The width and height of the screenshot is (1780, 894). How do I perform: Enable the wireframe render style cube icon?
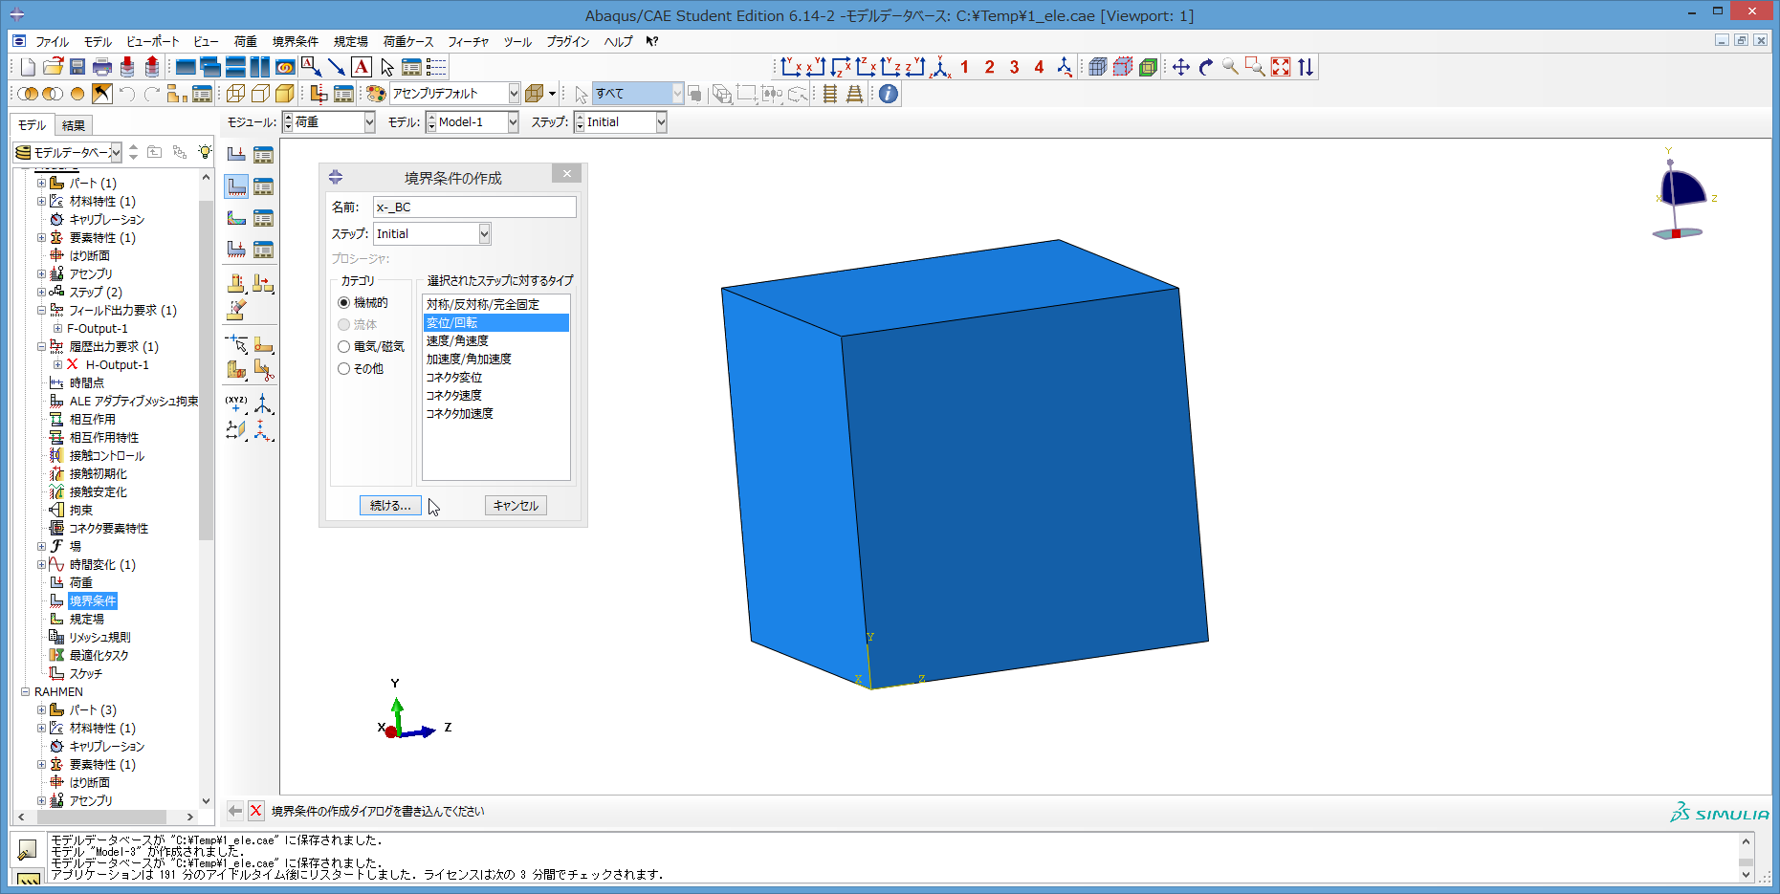(235, 94)
